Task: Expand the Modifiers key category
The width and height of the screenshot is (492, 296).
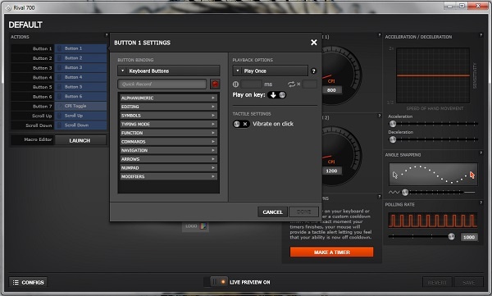Action: click(x=168, y=176)
